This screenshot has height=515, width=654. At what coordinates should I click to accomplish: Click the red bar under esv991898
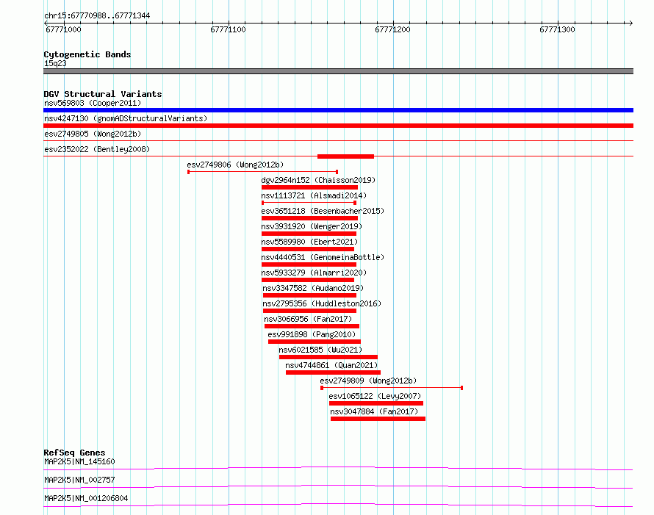[315, 342]
